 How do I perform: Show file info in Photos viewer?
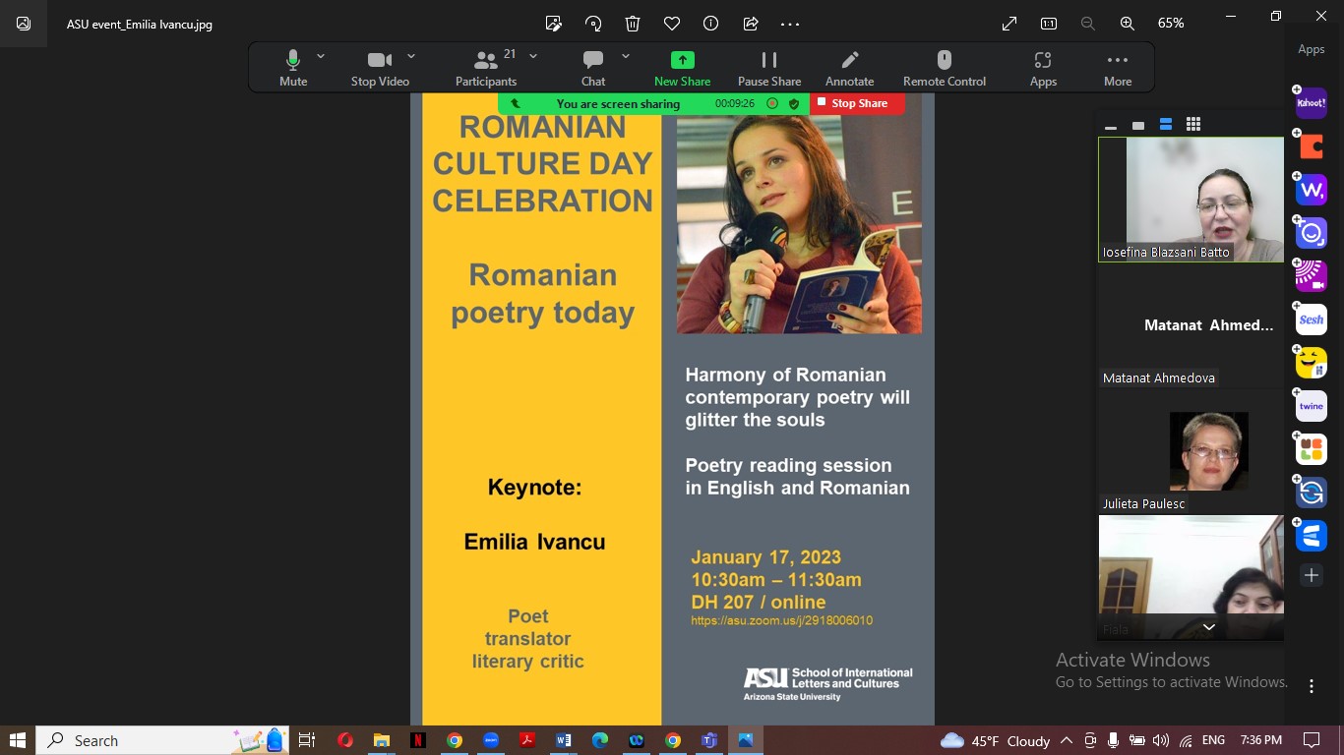[x=711, y=24]
